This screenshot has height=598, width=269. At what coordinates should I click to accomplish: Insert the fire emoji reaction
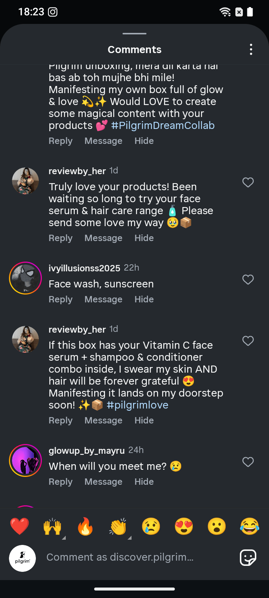85,526
